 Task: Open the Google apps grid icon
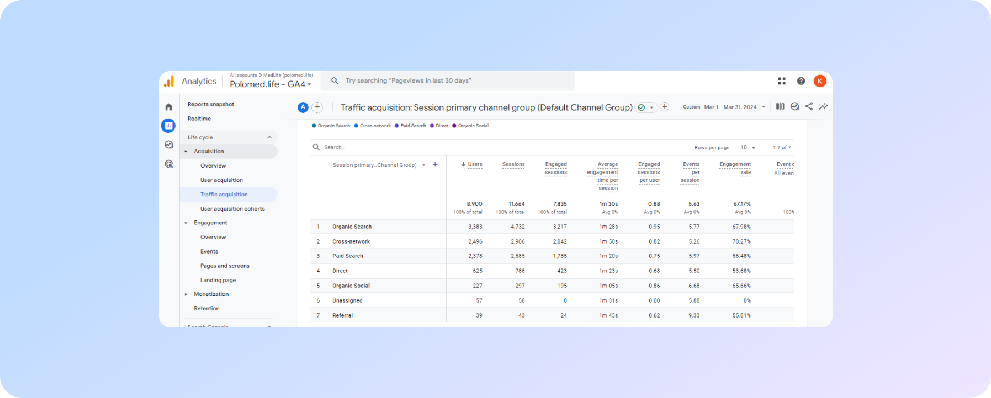pyautogui.click(x=782, y=81)
